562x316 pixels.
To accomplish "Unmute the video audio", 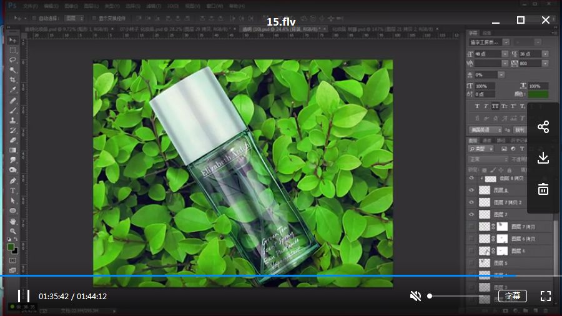I will pyautogui.click(x=415, y=296).
